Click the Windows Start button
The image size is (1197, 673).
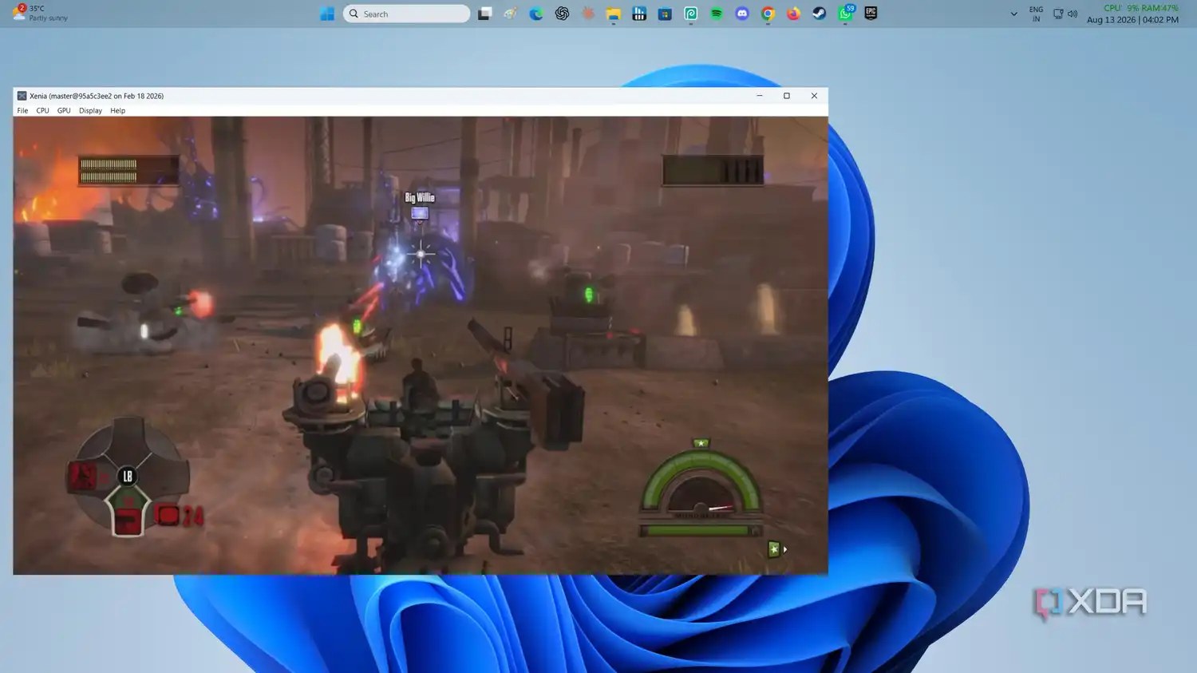coord(327,14)
